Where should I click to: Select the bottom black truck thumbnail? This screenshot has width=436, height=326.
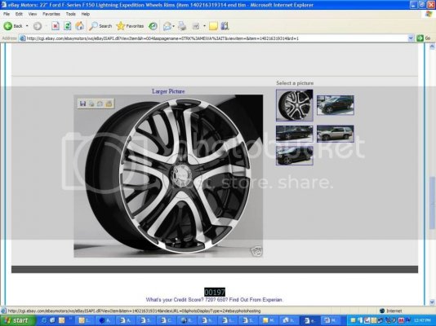pos(295,156)
